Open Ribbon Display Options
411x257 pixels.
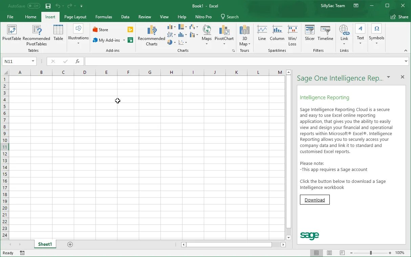click(356, 6)
